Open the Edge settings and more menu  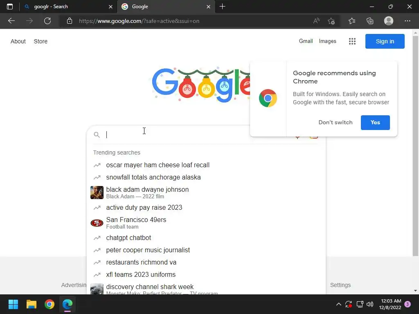pyautogui.click(x=407, y=21)
